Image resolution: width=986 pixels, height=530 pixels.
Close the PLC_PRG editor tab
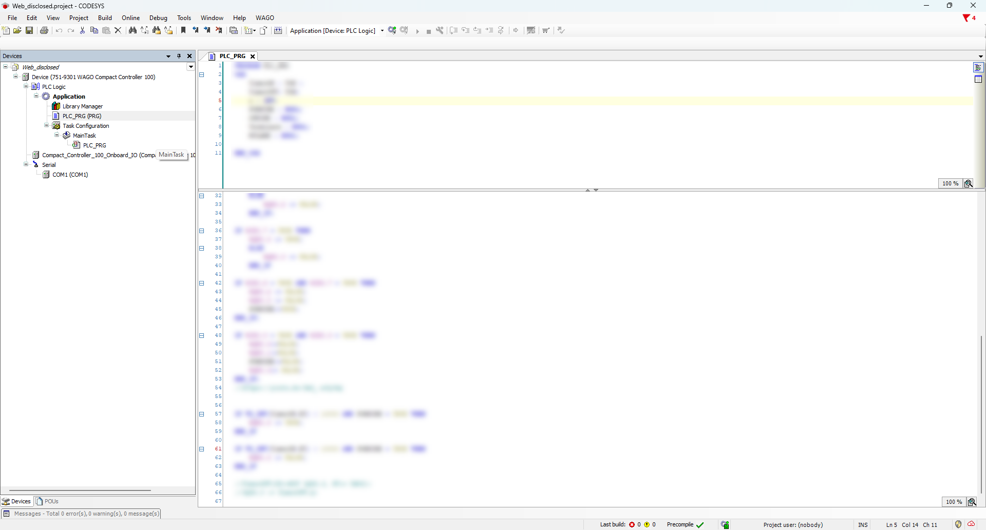[x=253, y=56]
